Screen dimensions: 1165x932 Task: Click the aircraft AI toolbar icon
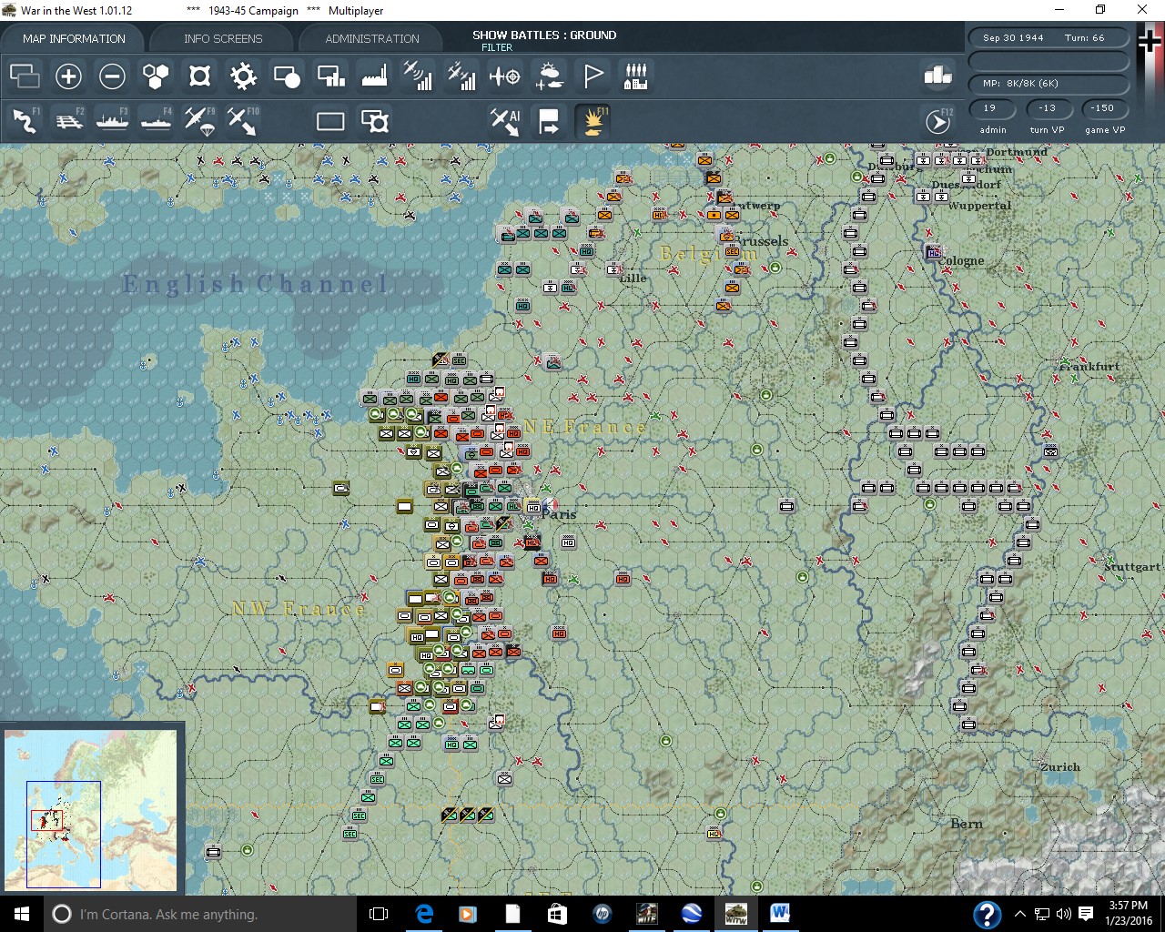click(505, 121)
